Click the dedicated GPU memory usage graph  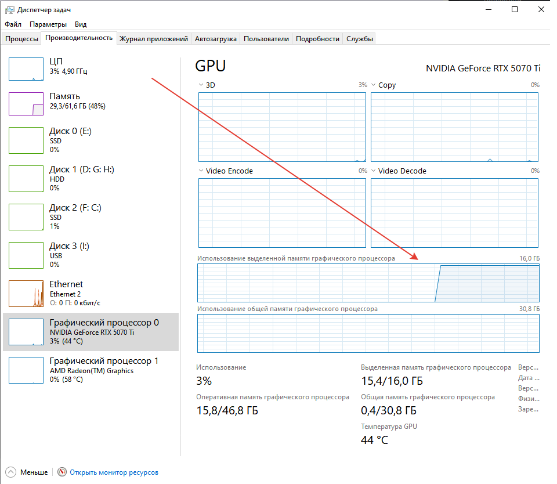(x=368, y=283)
